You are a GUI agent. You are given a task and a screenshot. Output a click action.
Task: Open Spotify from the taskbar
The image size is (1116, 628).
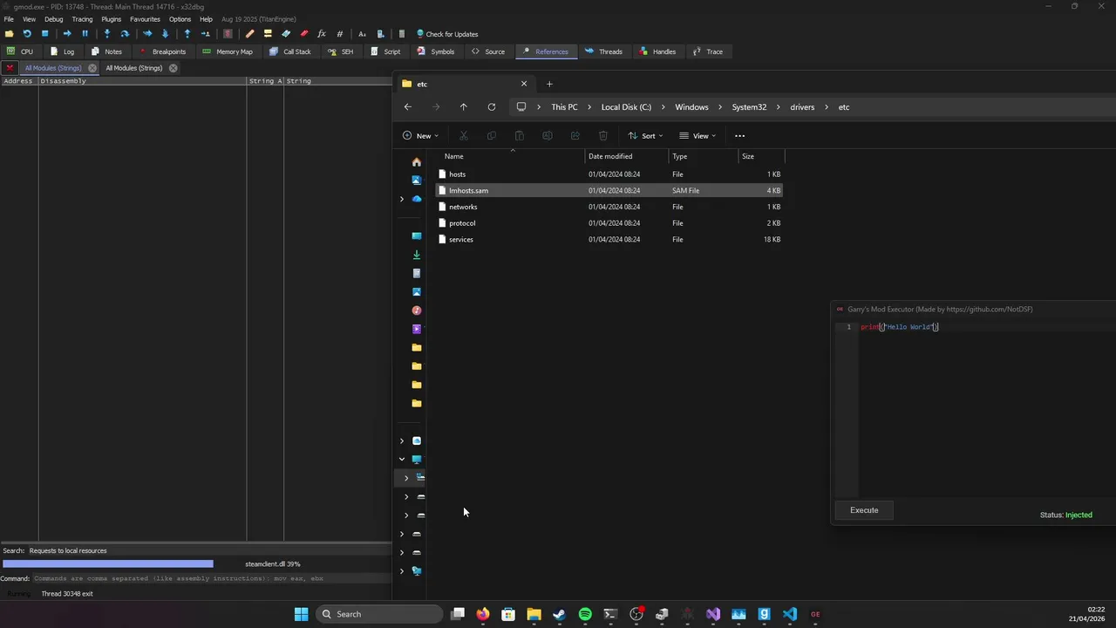[x=585, y=614]
